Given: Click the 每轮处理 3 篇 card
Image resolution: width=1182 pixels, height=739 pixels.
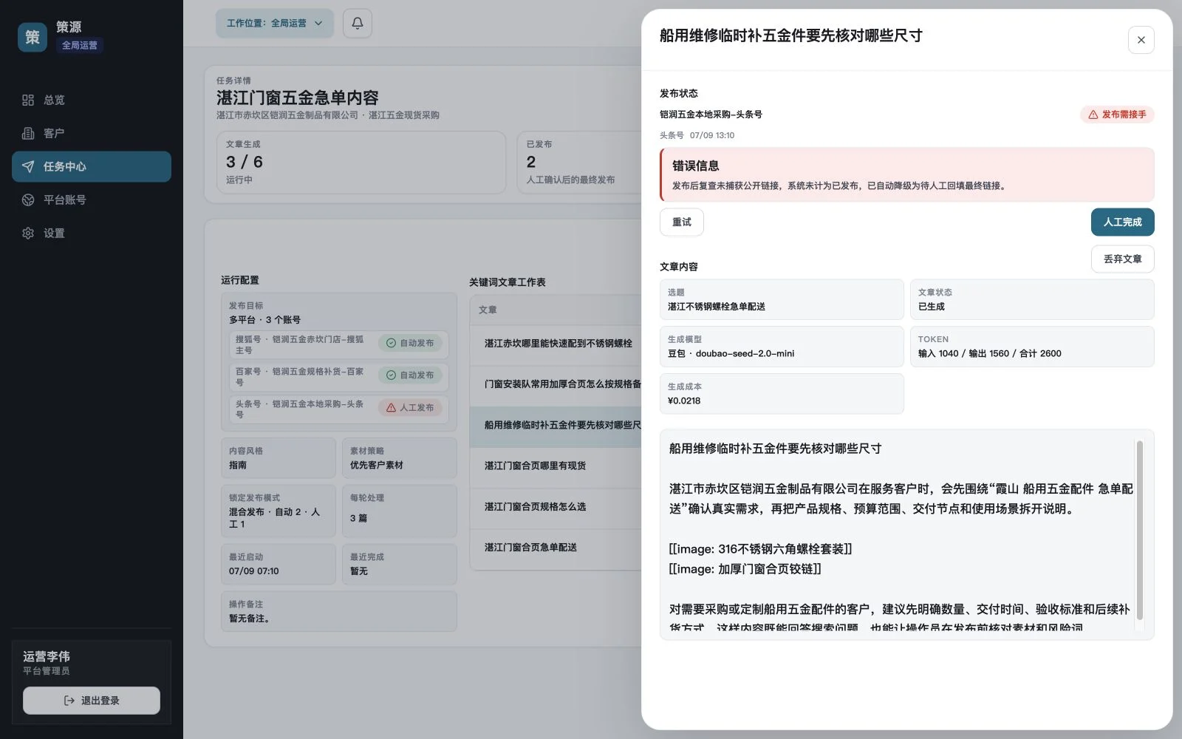Looking at the screenshot, I should click(x=400, y=511).
